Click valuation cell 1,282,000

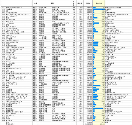click(x=88, y=9)
